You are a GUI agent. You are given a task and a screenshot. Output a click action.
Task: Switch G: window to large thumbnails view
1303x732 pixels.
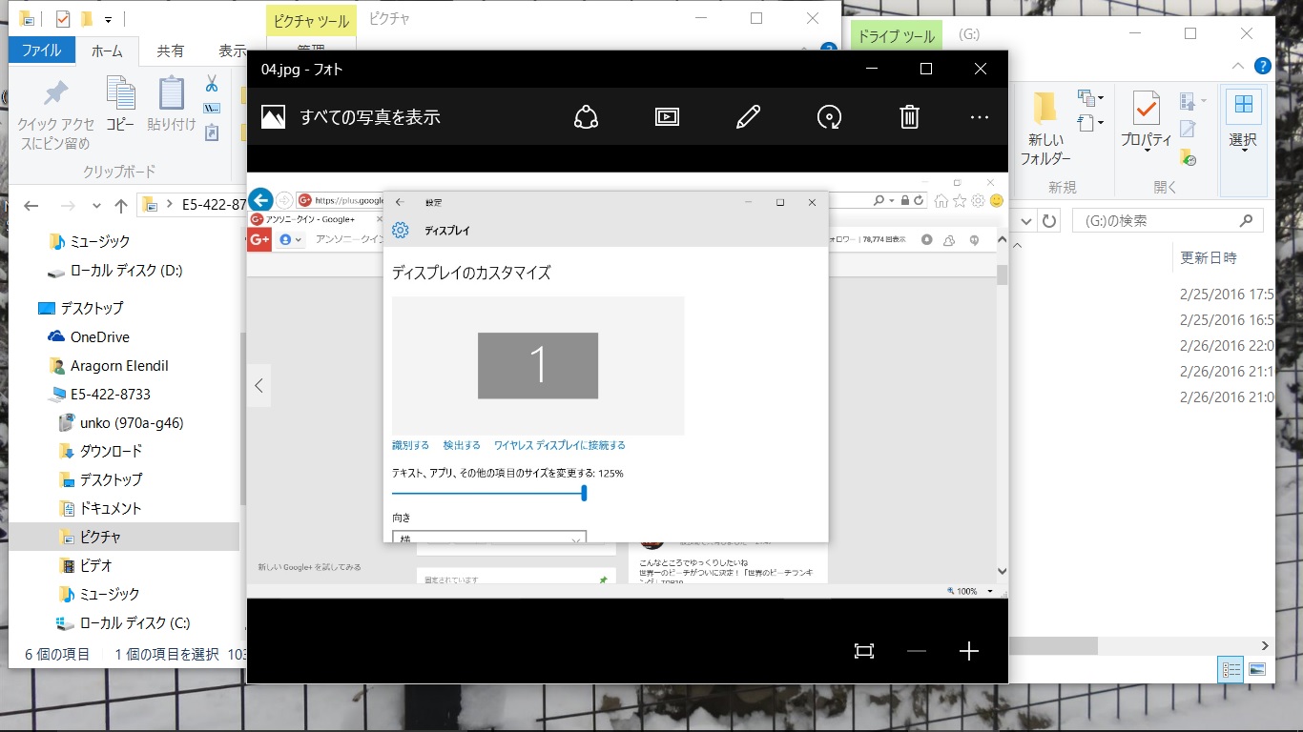[x=1256, y=670]
